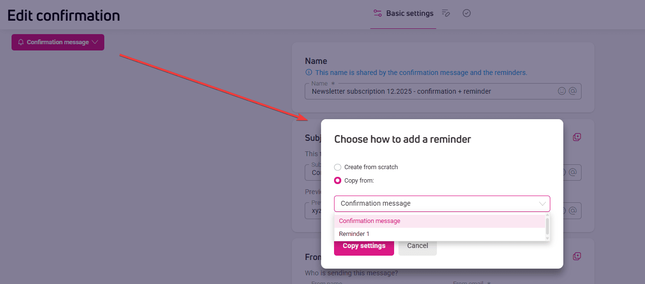This screenshot has width=645, height=284.
Task: Choose Confirmation message option in dropdown list
Action: tap(369, 221)
